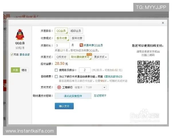
Task: Click the 确认支付 confirm payment button
Action: click(64, 106)
